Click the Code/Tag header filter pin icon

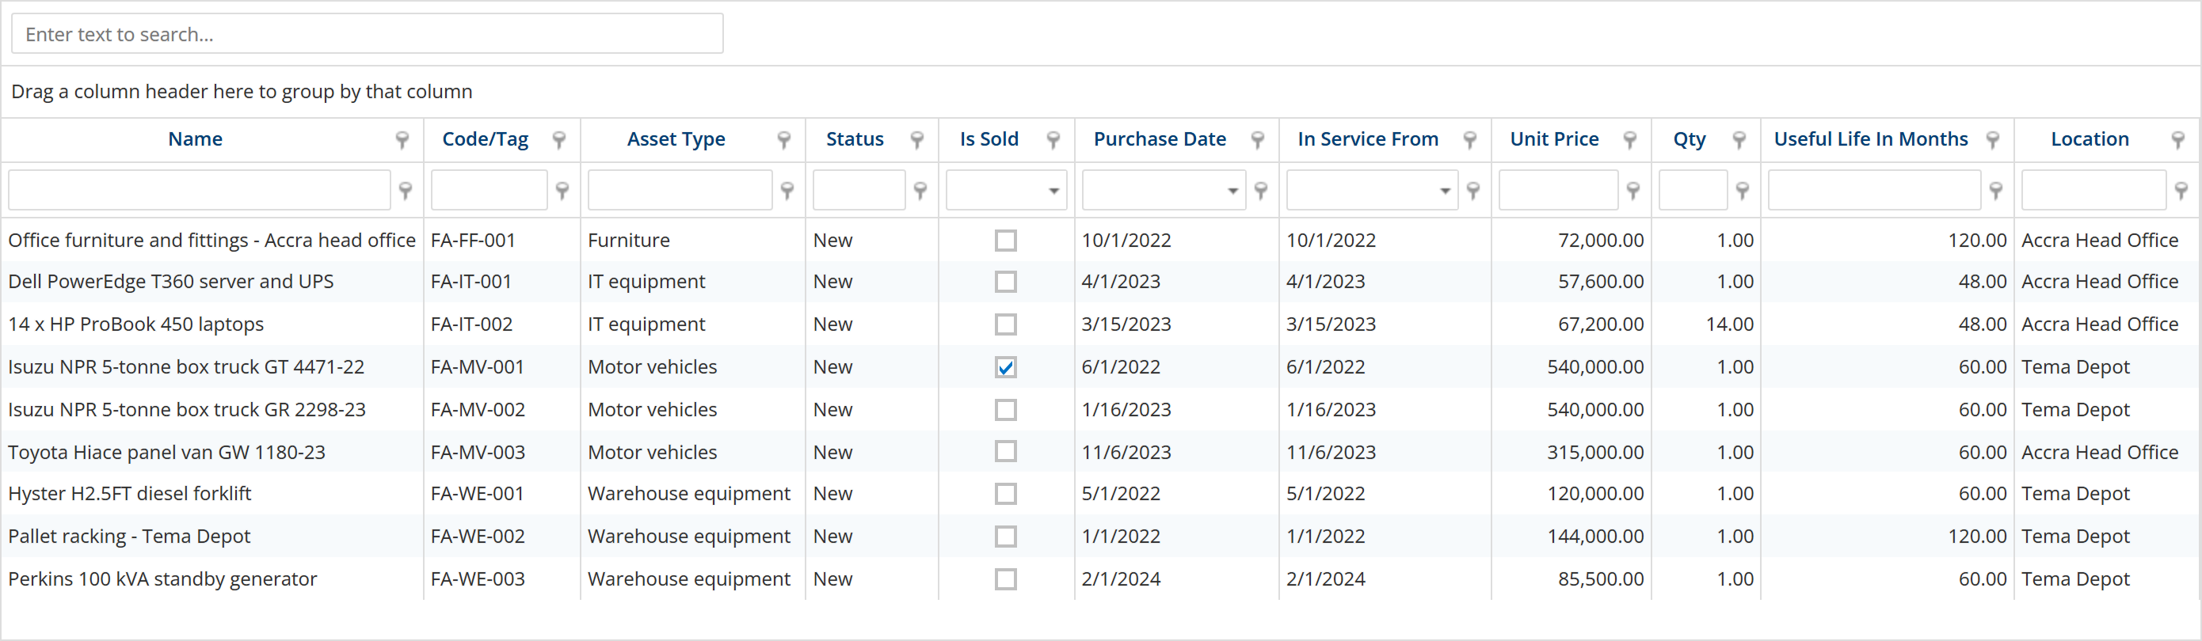point(559,140)
